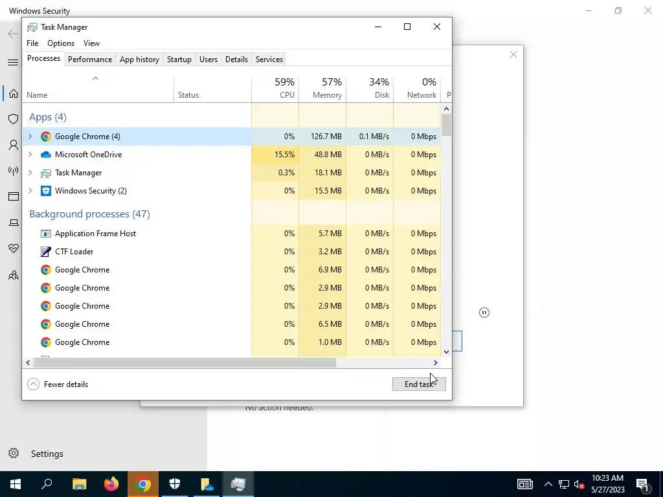Screen dimensions: 663x497
Task: Click the hamburger menu in Windows Security
Action: click(13, 63)
